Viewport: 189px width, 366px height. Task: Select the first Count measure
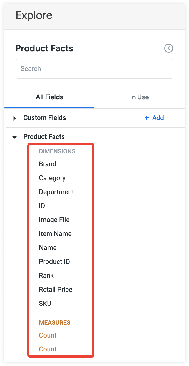tap(48, 335)
